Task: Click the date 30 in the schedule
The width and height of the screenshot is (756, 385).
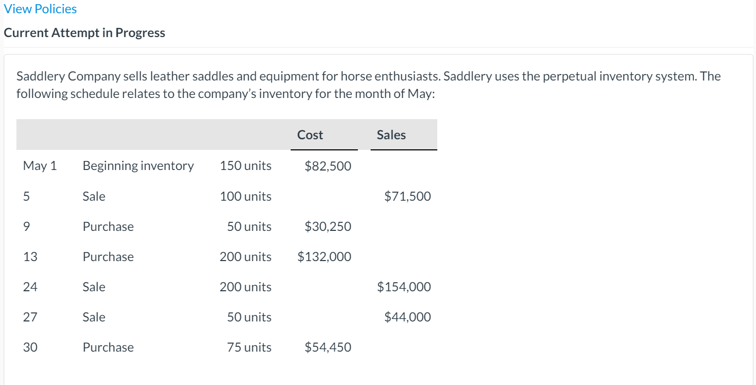Action: [x=30, y=347]
